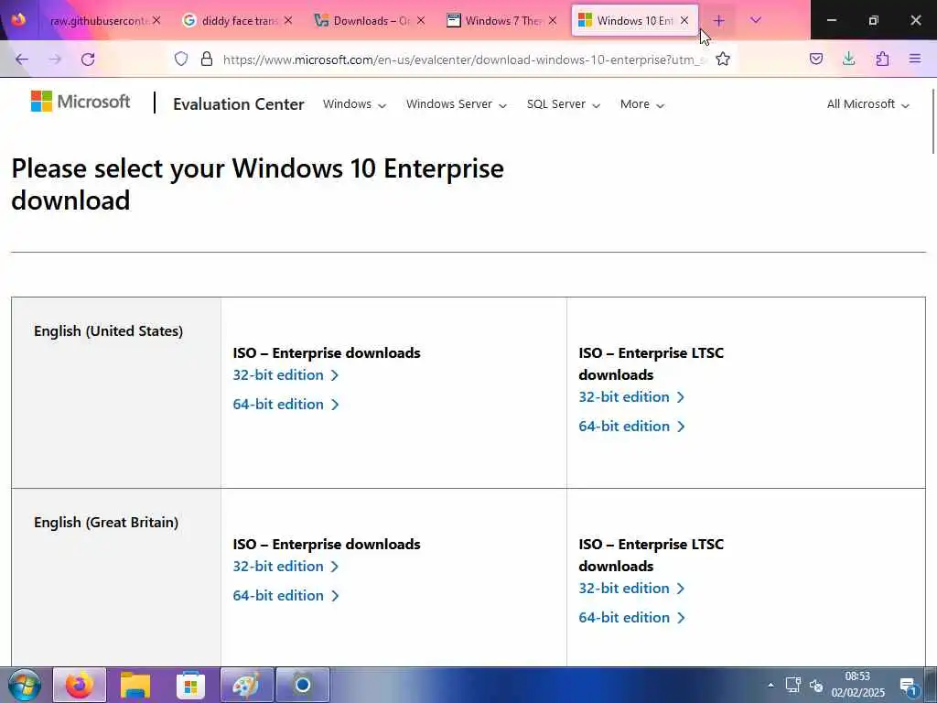Click the Microsoft logo
Viewport: 937px width, 703px height.
81,102
